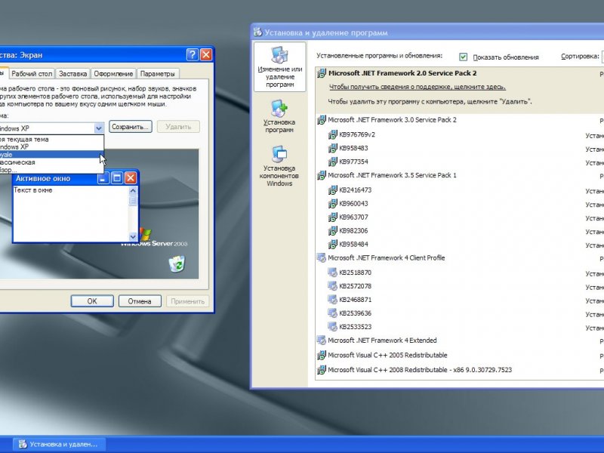604x453 pixels.
Task: Choose the 'Обзор...' entry in the theme list
Action: (51, 170)
